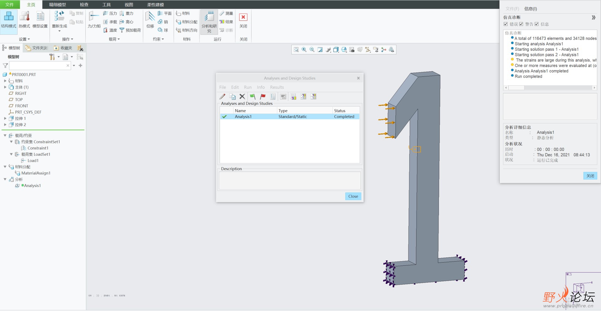Viewport: 601px width, 311px height.
Task: Expand 设置 ribbon group dropdown
Action: [24, 39]
